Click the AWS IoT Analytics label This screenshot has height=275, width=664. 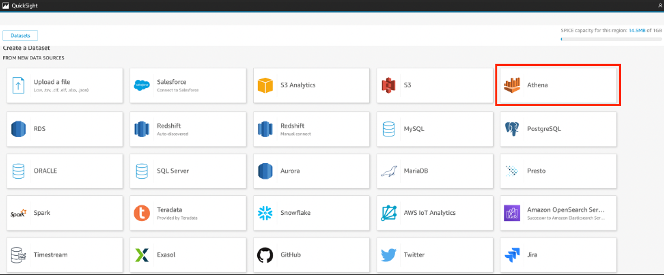[430, 213]
